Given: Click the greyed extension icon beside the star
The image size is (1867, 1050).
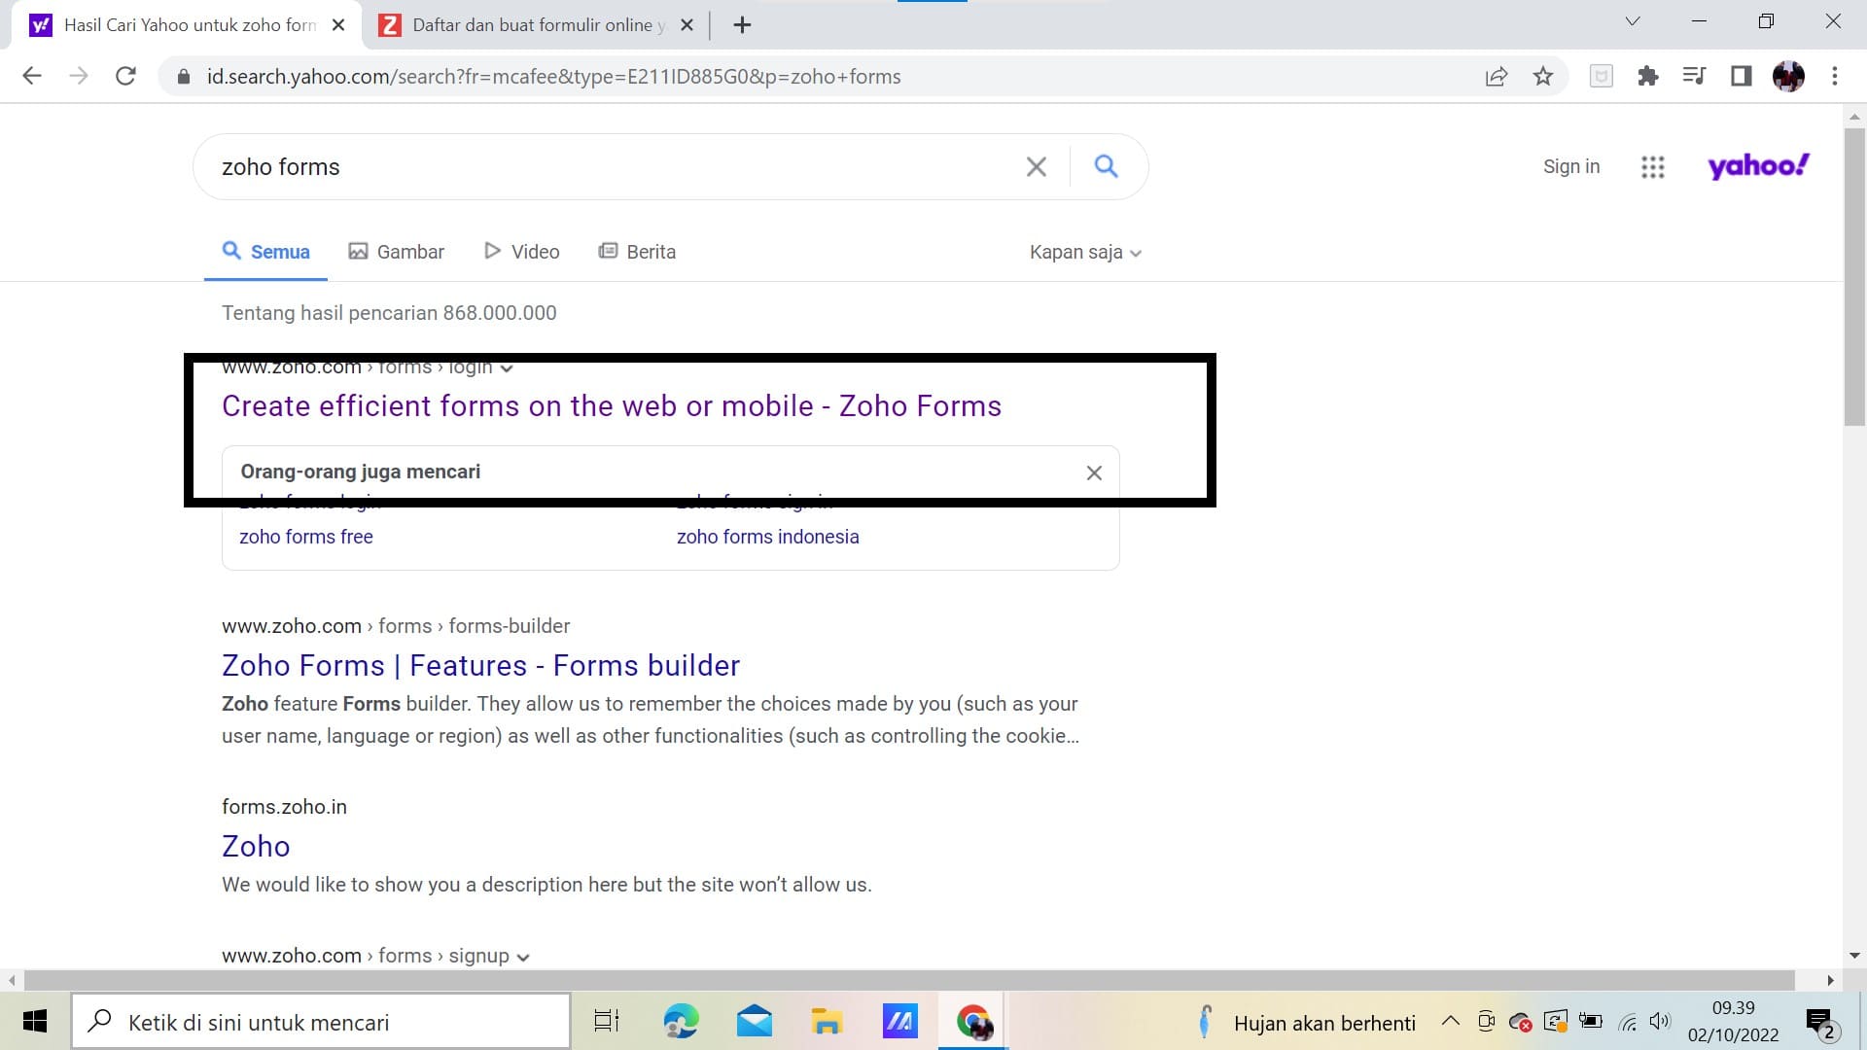Looking at the screenshot, I should click(1602, 76).
